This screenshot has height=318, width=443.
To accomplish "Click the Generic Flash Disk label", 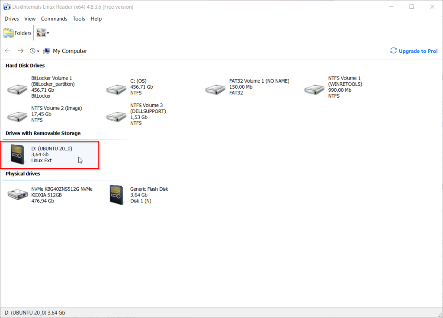I will 149,189.
